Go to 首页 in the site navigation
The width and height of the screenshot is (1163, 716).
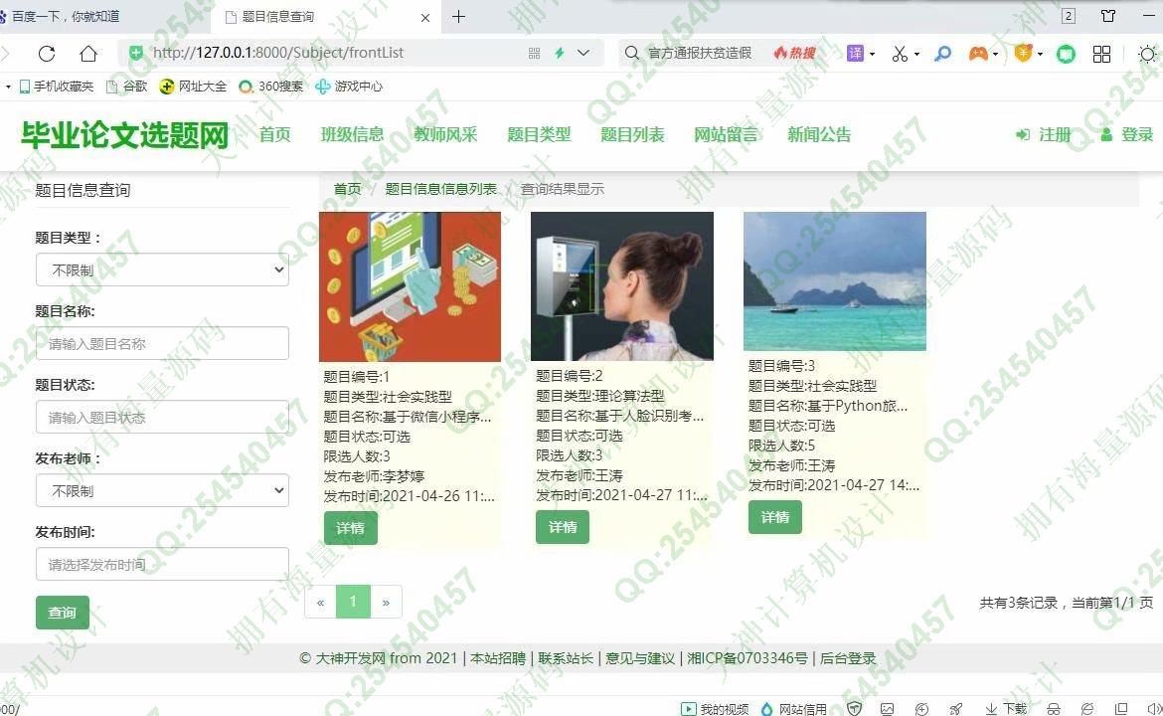click(274, 134)
